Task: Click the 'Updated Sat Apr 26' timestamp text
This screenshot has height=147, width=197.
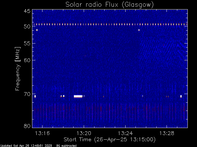Action: 26,146
